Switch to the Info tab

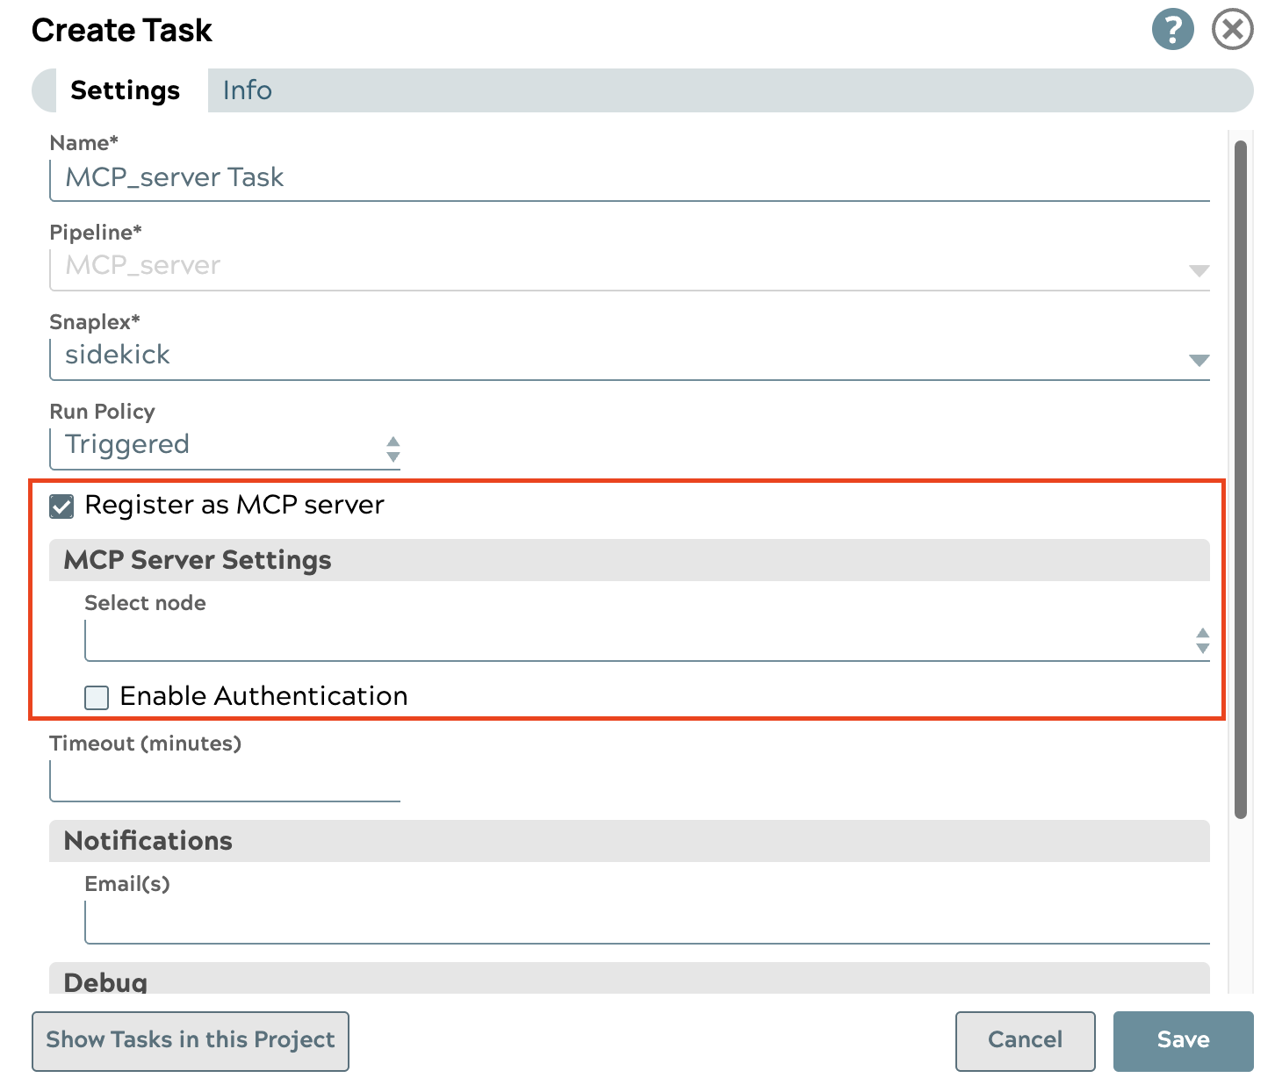247,90
